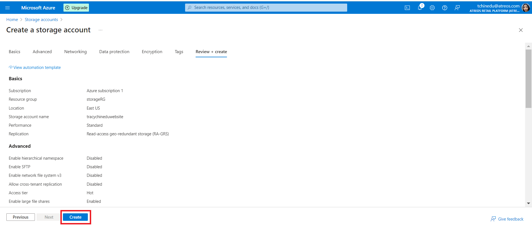Click the vertical scrollbar thumb
The image size is (532, 228).
click(528, 79)
